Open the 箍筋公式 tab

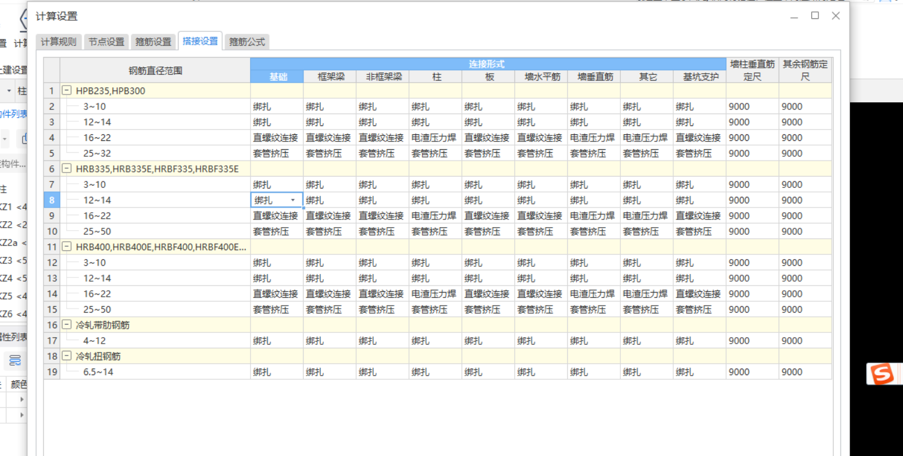pos(247,42)
